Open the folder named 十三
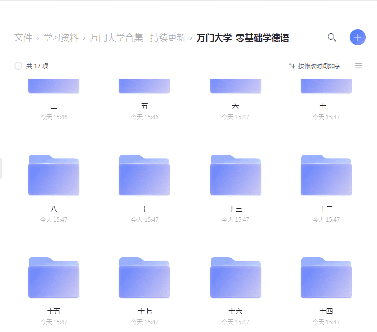The image size is (377, 332). [235, 176]
